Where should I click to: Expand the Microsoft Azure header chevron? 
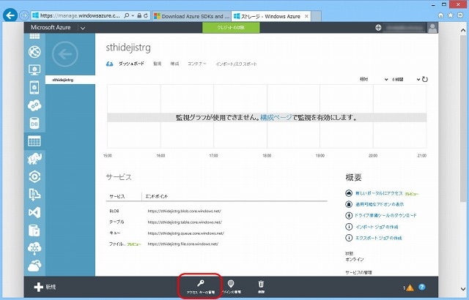83,28
